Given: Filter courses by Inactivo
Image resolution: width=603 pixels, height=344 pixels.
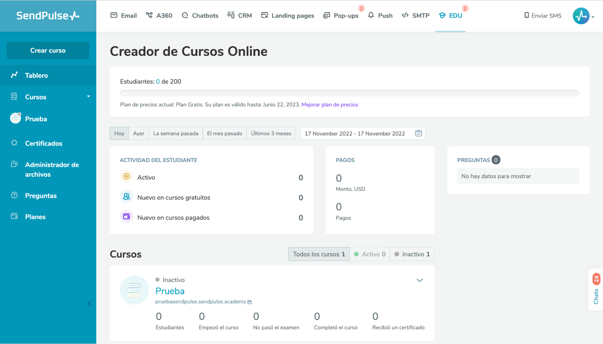Looking at the screenshot, I should pos(412,254).
